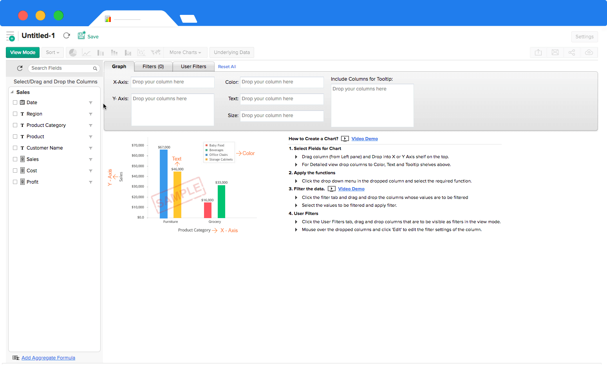This screenshot has width=607, height=372.
Task: Open the User Filters tab
Action: [x=193, y=67]
